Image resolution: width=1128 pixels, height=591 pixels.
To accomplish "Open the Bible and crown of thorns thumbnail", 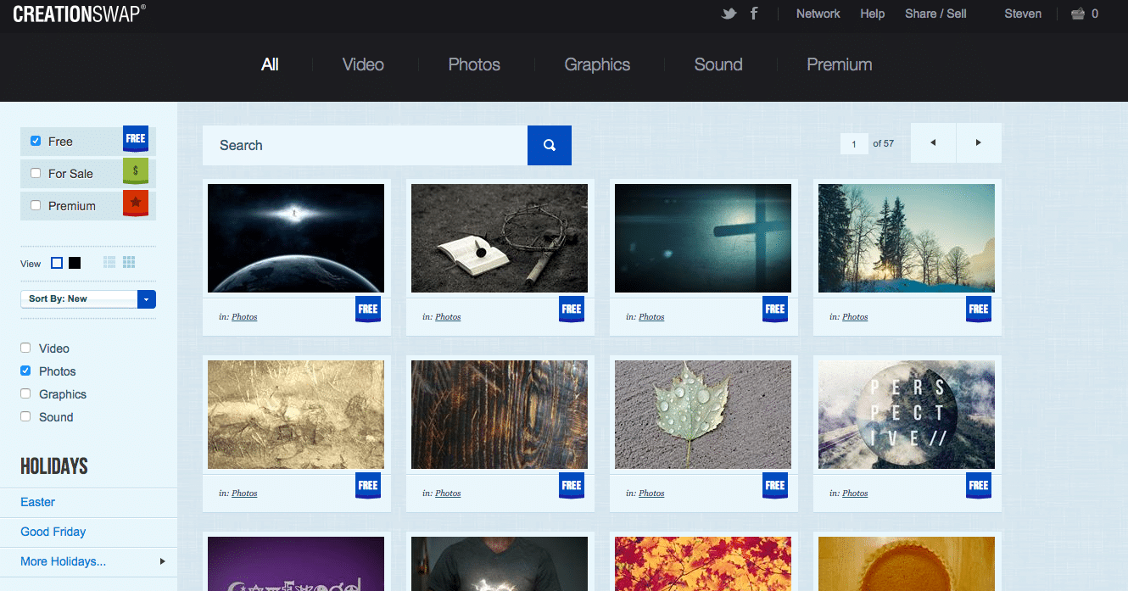I will tap(500, 238).
